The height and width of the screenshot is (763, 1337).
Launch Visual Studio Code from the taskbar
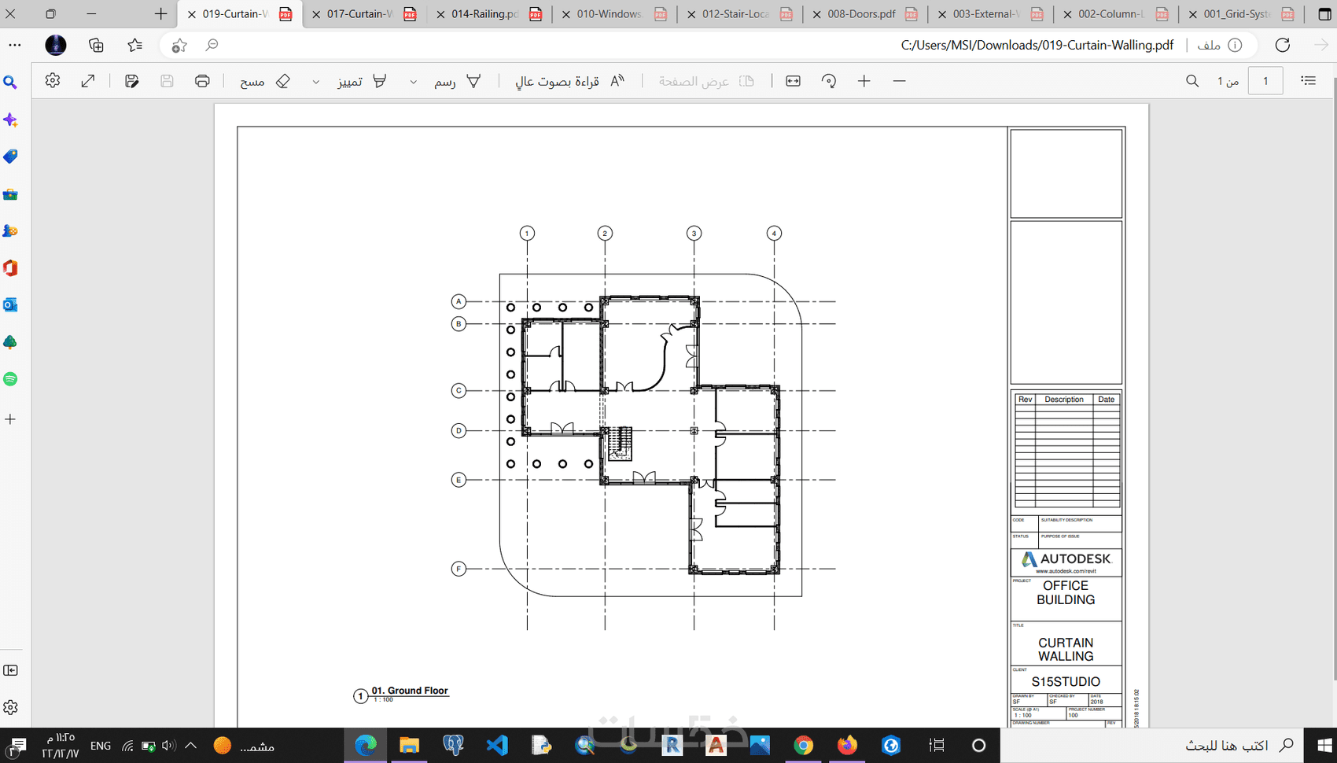click(x=497, y=745)
